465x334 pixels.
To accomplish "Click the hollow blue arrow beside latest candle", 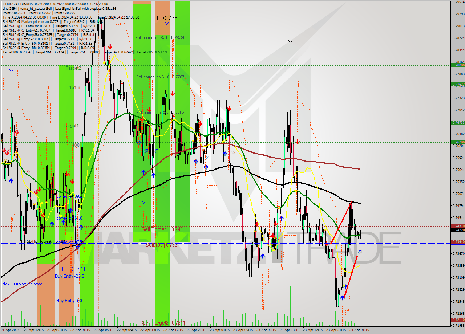I will coord(360,252).
